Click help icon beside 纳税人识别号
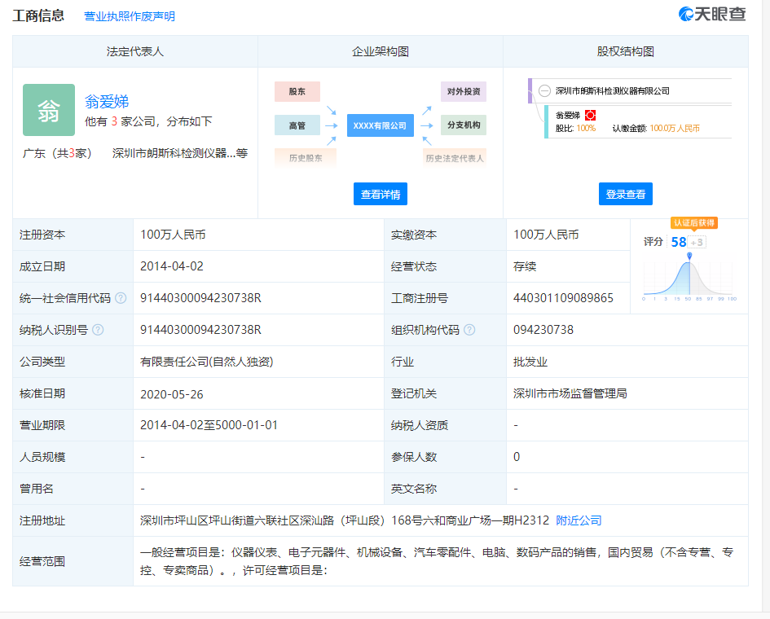This screenshot has height=619, width=770. pyautogui.click(x=98, y=330)
